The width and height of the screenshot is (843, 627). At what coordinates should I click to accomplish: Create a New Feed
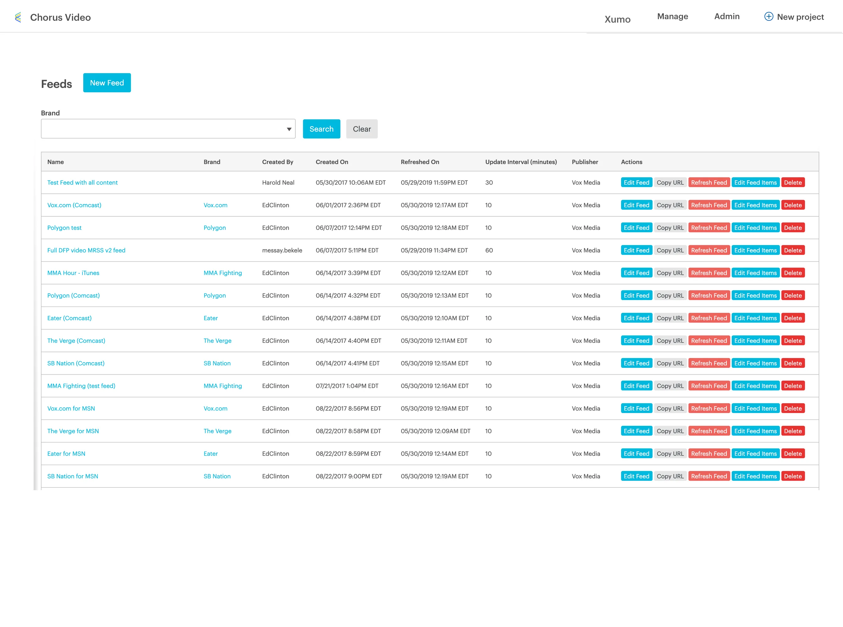coord(107,83)
